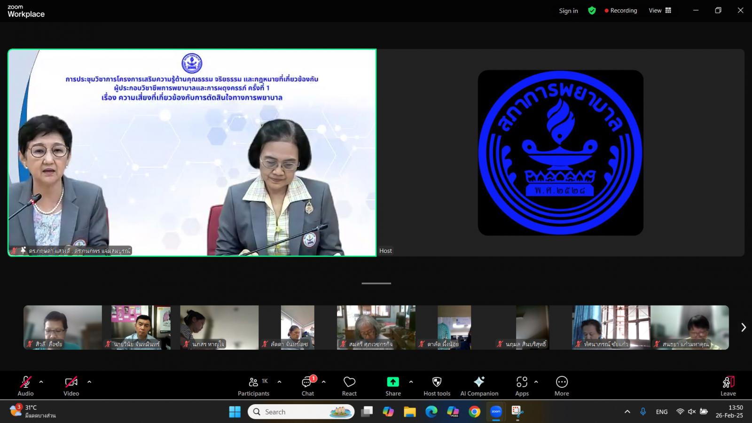752x423 pixels.
Task: Open the React heart menu
Action: [349, 386]
